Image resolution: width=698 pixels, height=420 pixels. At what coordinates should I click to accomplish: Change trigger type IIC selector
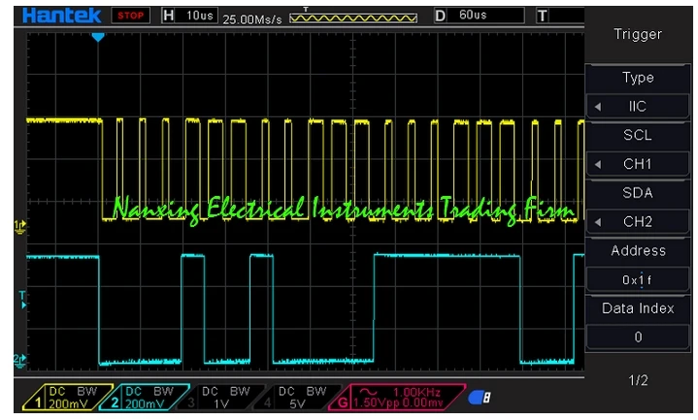[x=638, y=107]
